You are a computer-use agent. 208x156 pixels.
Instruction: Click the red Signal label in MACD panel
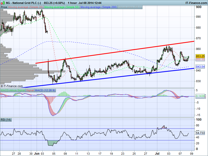(30, 90)
